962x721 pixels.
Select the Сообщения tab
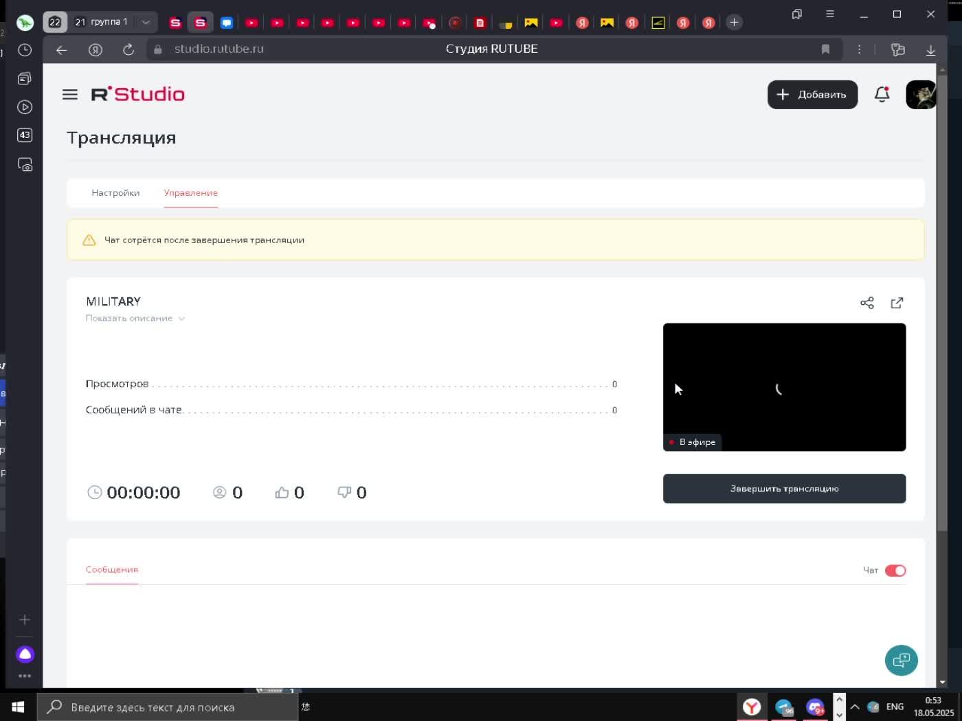click(112, 569)
